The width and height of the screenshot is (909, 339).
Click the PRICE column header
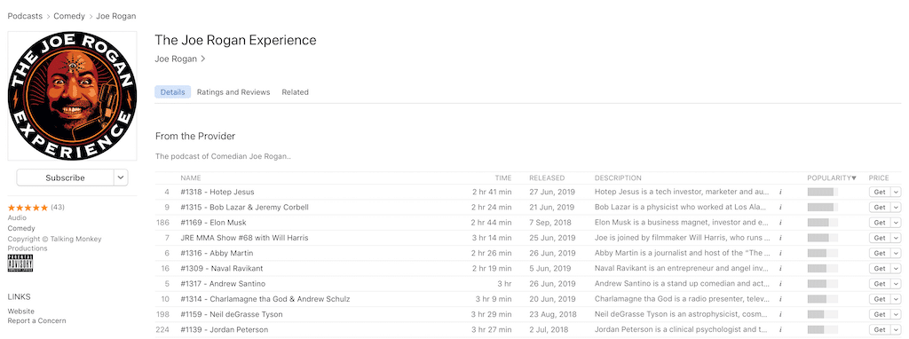(878, 178)
